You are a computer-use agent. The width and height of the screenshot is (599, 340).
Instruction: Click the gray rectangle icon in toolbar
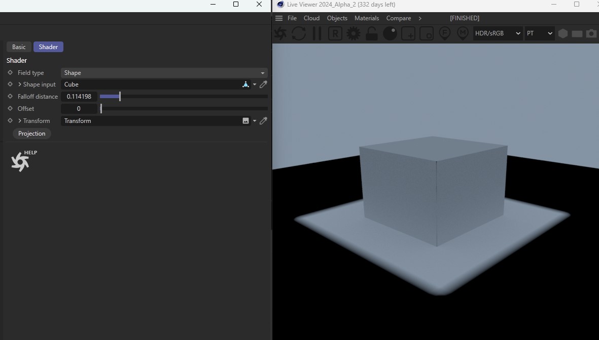577,34
